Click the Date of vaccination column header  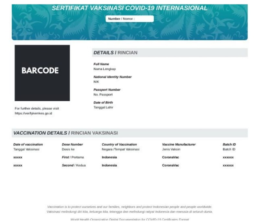coord(28,145)
